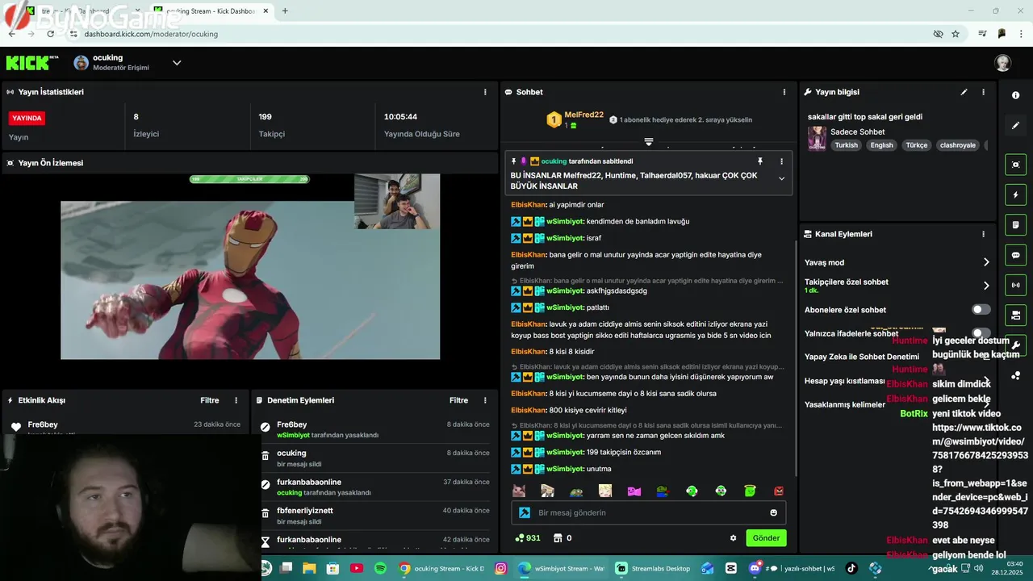Open Instagram from the taskbar
The height and width of the screenshot is (581, 1033).
(500, 568)
